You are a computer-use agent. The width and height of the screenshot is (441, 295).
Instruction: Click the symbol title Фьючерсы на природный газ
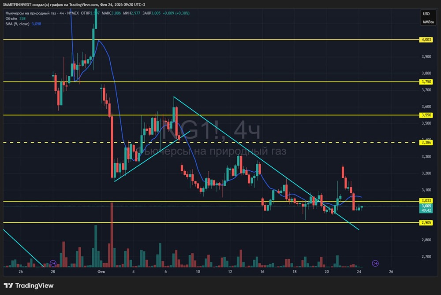31,13
